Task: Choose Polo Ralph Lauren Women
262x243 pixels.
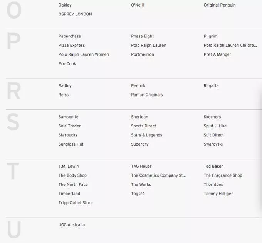Action: point(84,54)
